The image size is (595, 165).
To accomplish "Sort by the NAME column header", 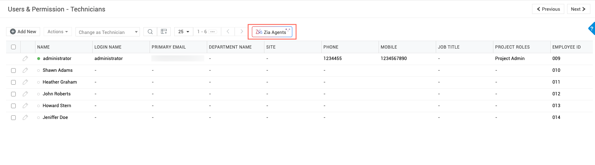I will pyautogui.click(x=44, y=47).
